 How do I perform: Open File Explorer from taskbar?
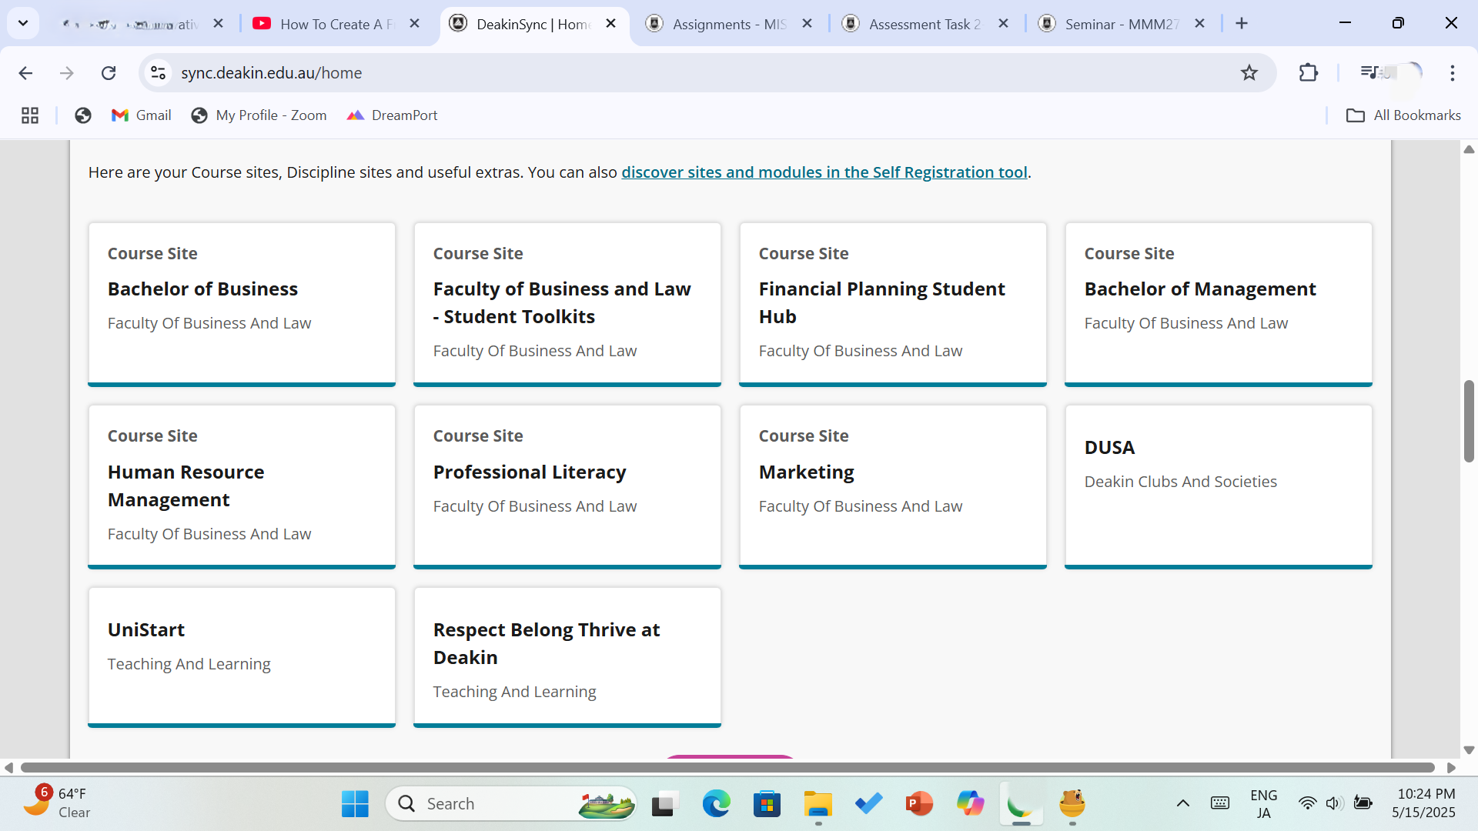pos(818,804)
